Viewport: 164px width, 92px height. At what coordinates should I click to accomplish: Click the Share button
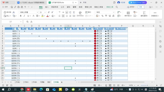[141, 7]
